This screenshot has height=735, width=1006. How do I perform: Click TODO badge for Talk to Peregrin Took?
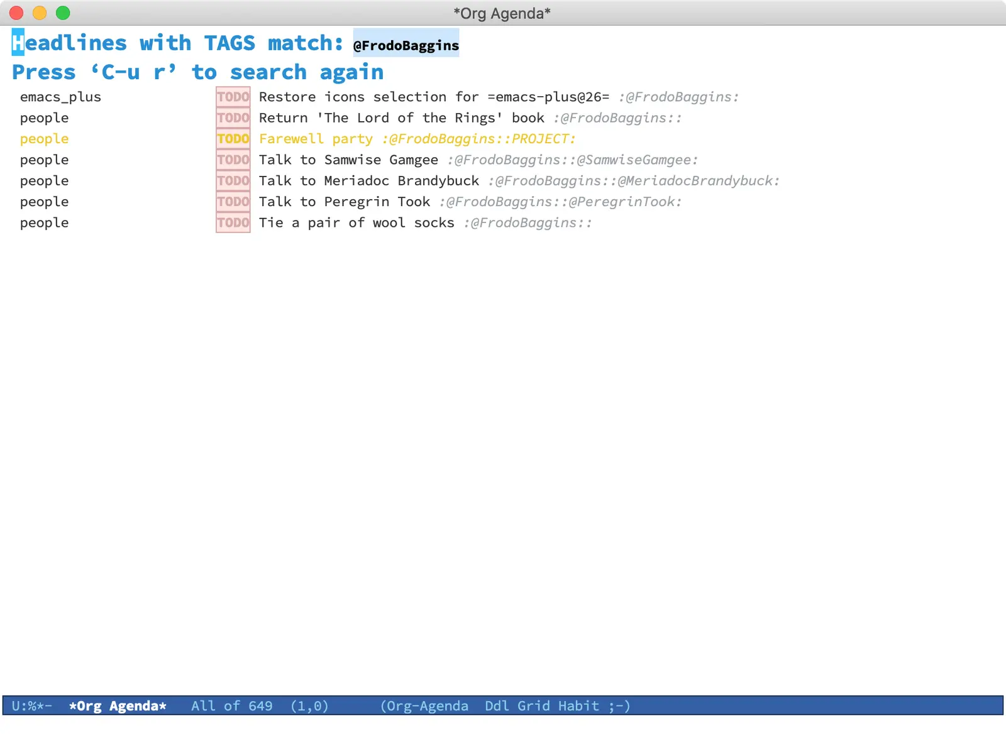(x=233, y=202)
